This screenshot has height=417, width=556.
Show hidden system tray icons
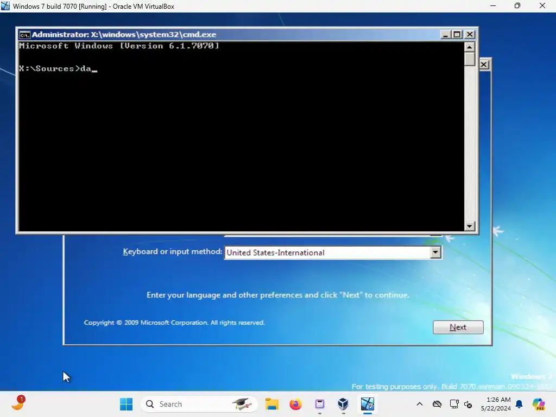[420, 404]
